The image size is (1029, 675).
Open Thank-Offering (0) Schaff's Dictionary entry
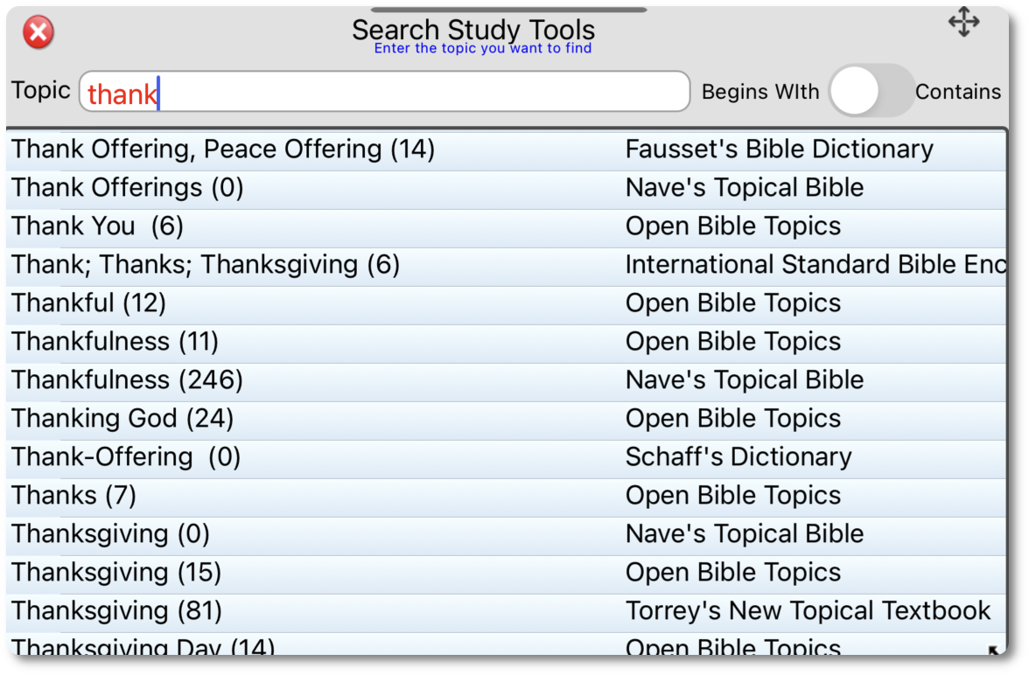click(x=126, y=457)
